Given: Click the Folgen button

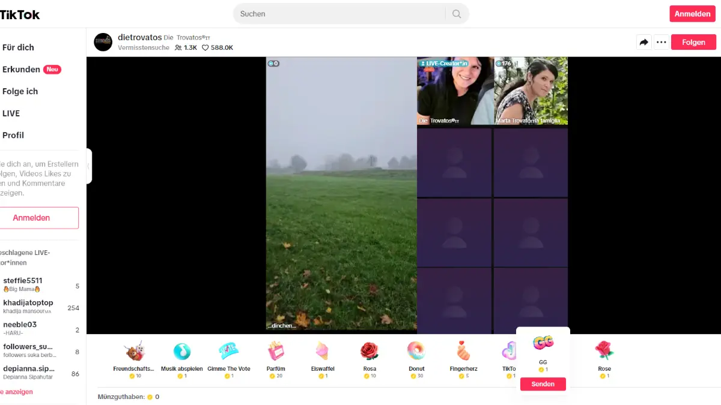Looking at the screenshot, I should 693,43.
